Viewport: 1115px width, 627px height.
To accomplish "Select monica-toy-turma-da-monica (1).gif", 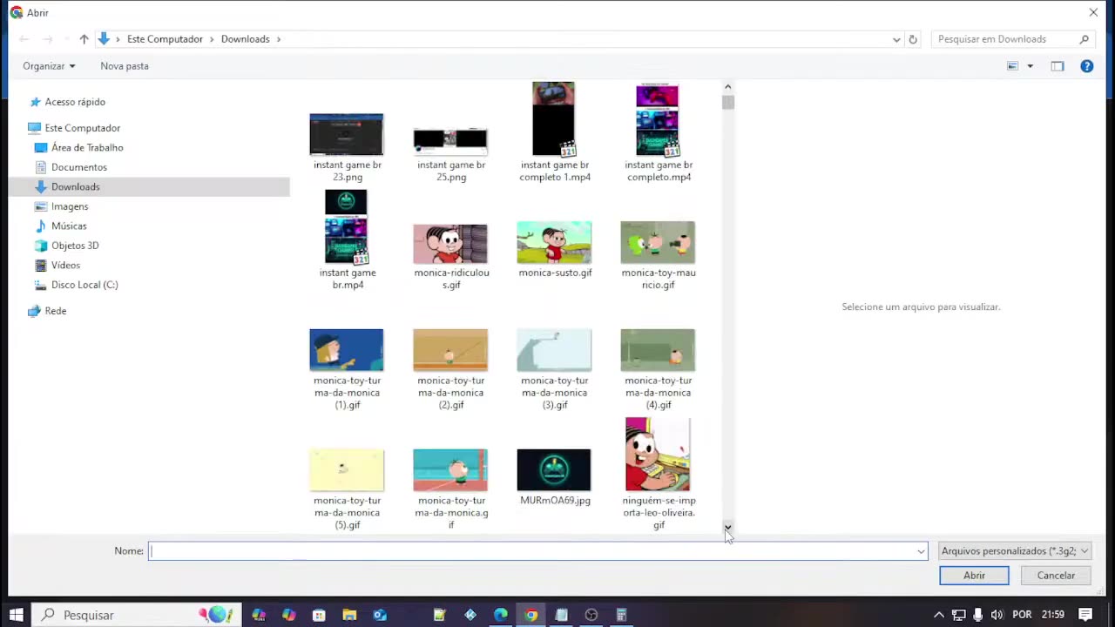I will 347,369.
